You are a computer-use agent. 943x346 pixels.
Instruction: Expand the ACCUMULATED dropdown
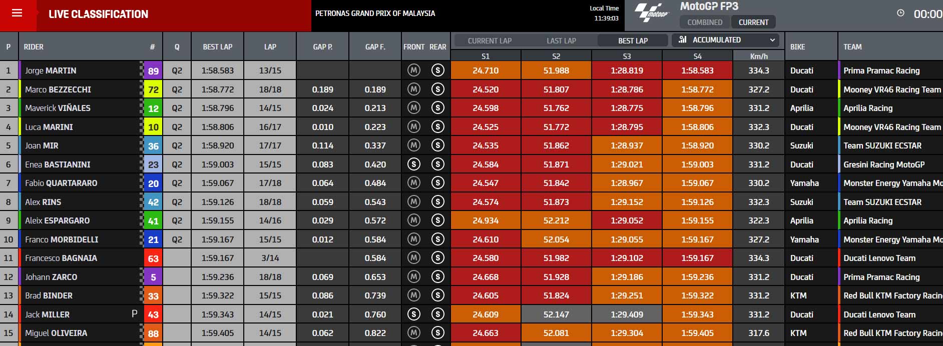[x=727, y=39]
